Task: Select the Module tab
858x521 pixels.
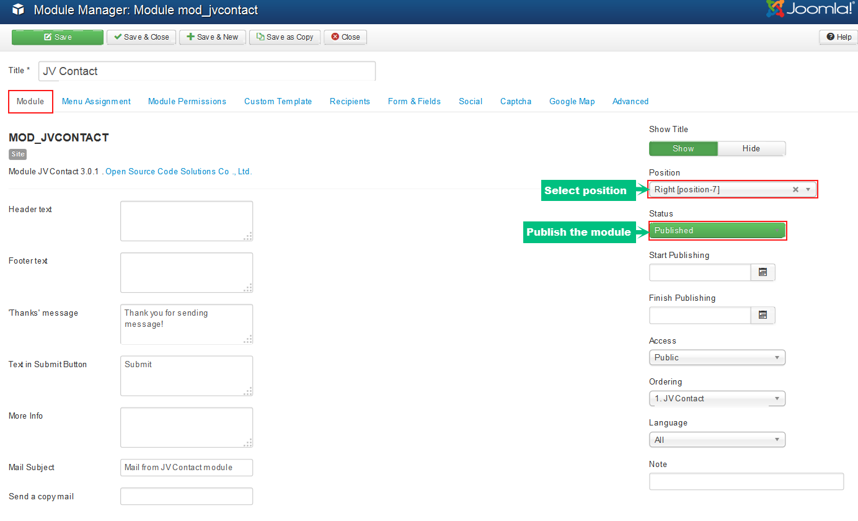Action: [x=30, y=102]
